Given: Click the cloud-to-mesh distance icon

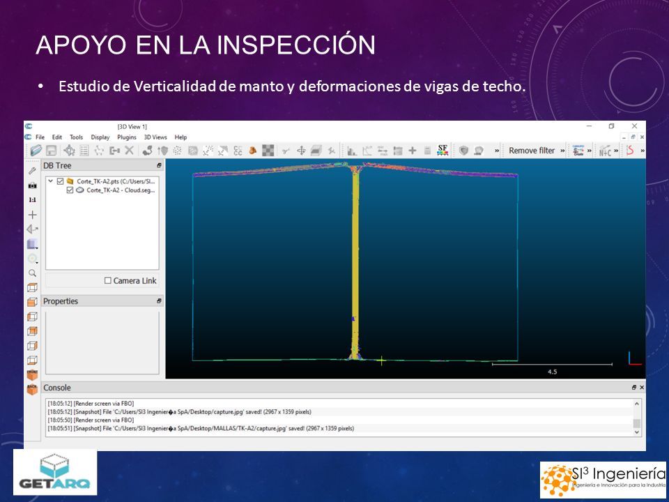Looking at the screenshot, I should pos(223,151).
